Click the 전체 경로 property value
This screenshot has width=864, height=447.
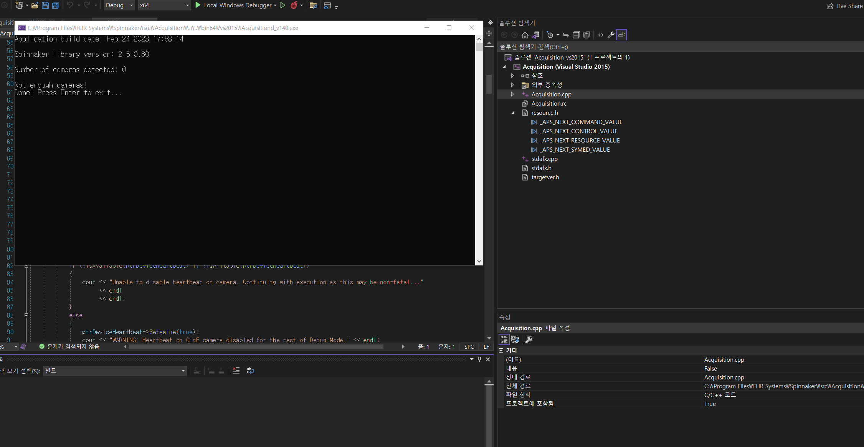[x=783, y=386]
